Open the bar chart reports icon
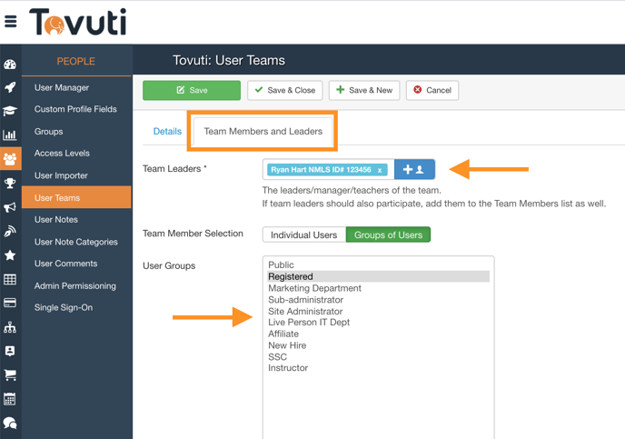 point(10,135)
